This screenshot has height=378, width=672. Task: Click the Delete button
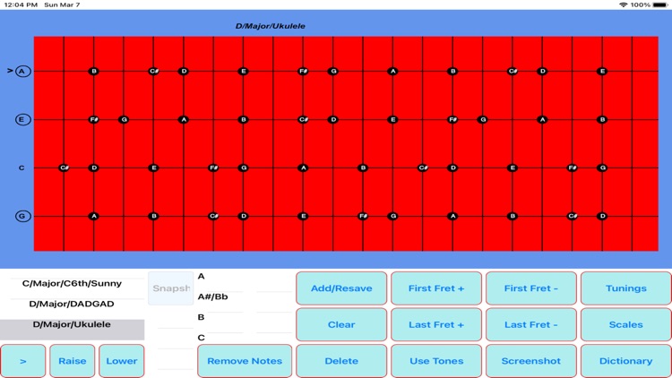pos(341,361)
